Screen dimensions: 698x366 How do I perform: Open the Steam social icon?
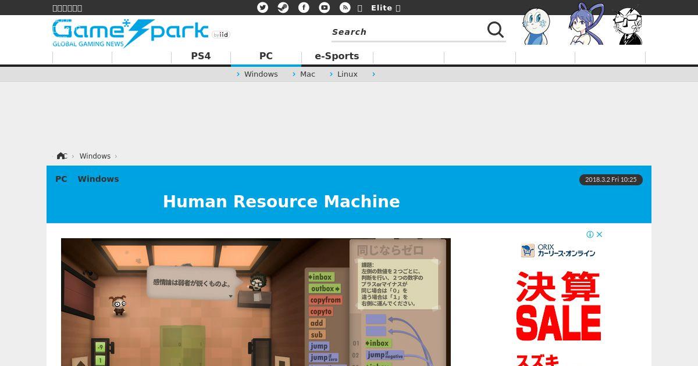tap(283, 8)
